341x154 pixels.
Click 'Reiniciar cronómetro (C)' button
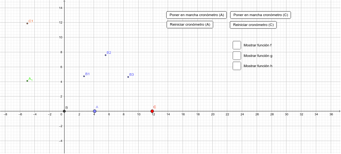point(253,25)
